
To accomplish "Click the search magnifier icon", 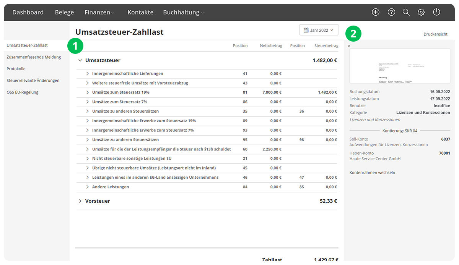I will [x=406, y=12].
